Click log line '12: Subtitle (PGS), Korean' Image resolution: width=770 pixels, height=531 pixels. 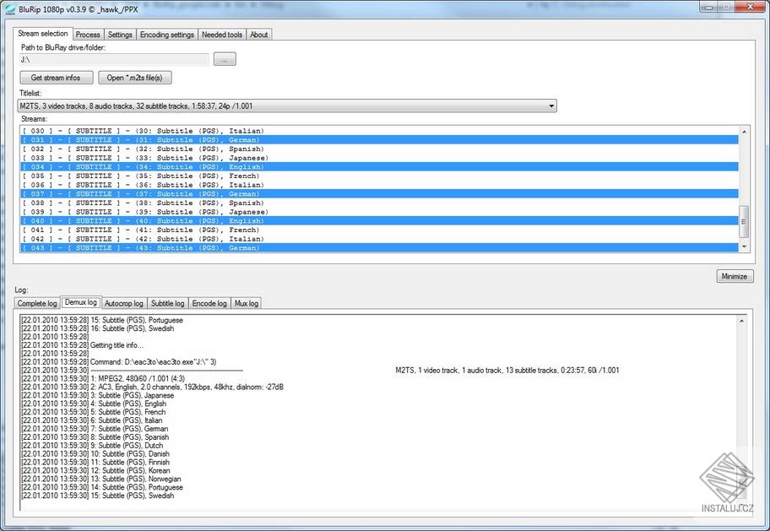tap(95, 470)
